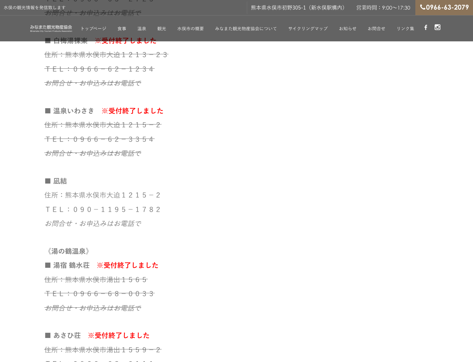Click header tagline 水俣の観光情報を発信します
The width and height of the screenshot is (473, 362).
pyautogui.click(x=35, y=7)
